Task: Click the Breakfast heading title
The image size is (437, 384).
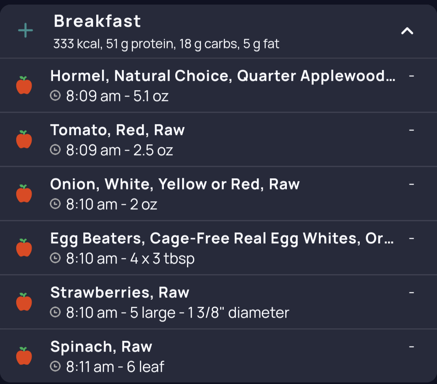Action: pos(97,21)
